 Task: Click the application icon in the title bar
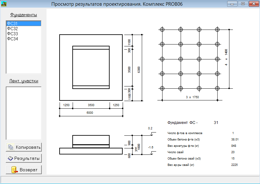tap(4, 4)
